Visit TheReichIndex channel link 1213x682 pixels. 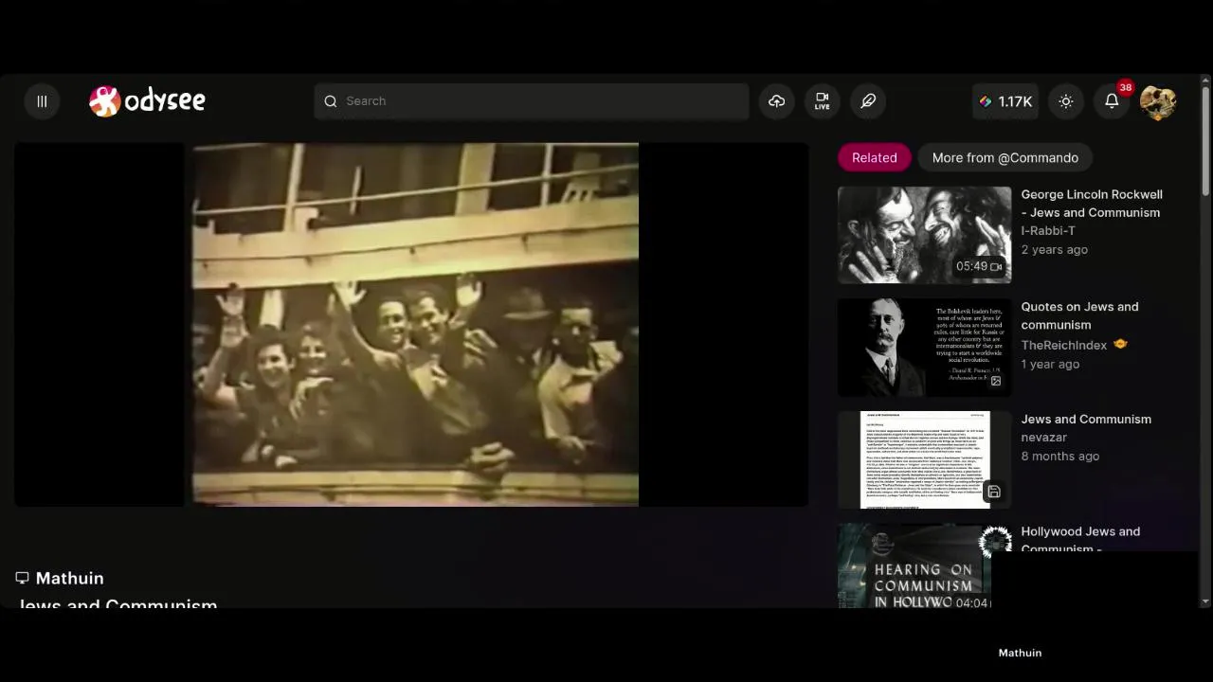1064,346
